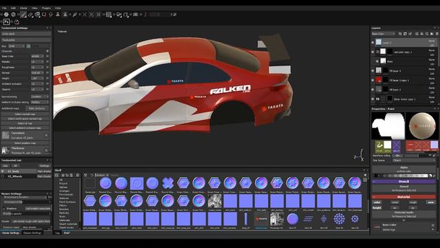The height and width of the screenshot is (248, 440).
Task: Select the Projection tool in the toolbar
Action: pyautogui.click(x=37, y=14)
